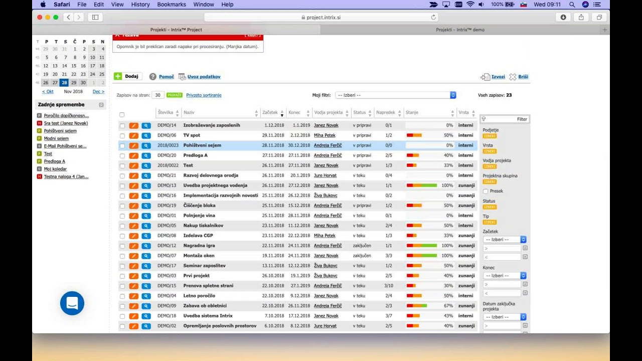Image resolution: width=642 pixels, height=361 pixels.
Task: Tick checkbox for DEMO/20 Predloga A
Action: (x=122, y=155)
